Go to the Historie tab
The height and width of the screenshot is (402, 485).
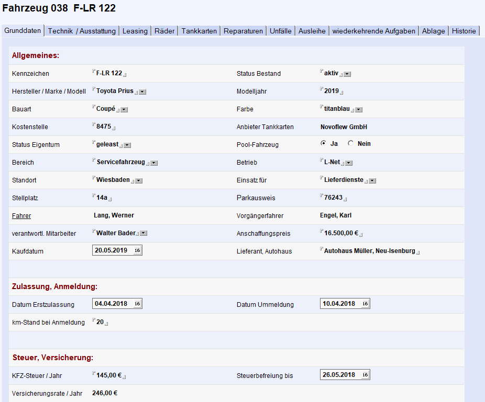click(x=464, y=31)
